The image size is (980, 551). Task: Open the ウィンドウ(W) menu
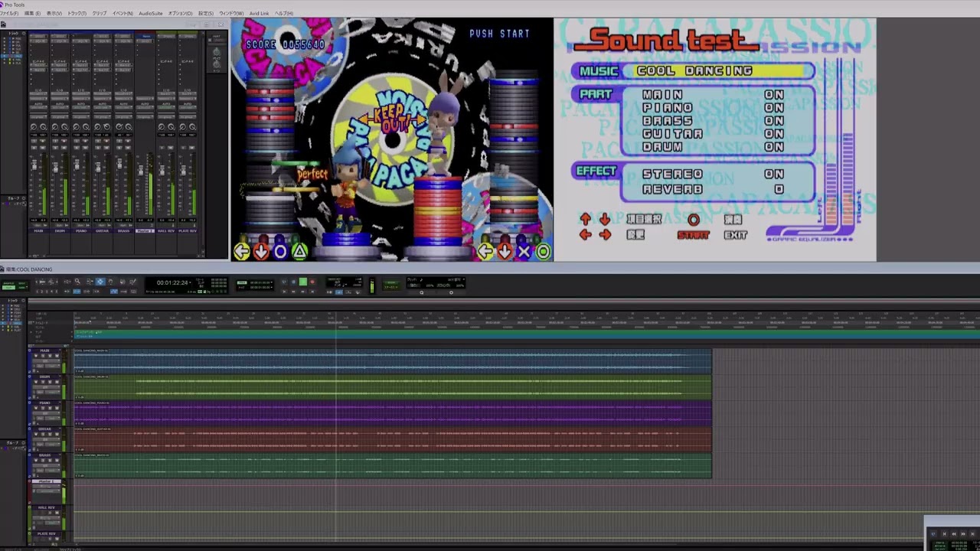click(x=231, y=13)
